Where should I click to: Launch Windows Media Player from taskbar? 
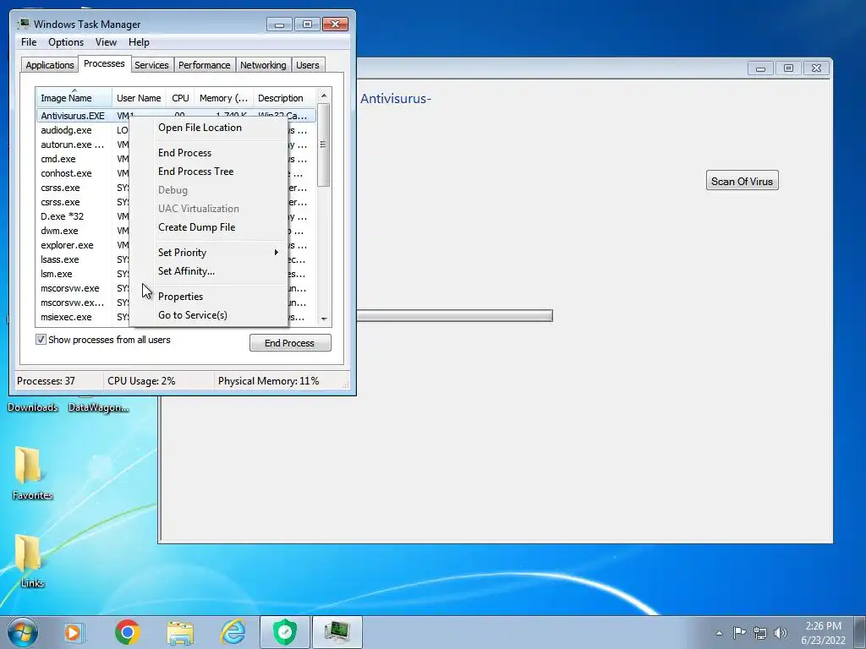click(74, 632)
